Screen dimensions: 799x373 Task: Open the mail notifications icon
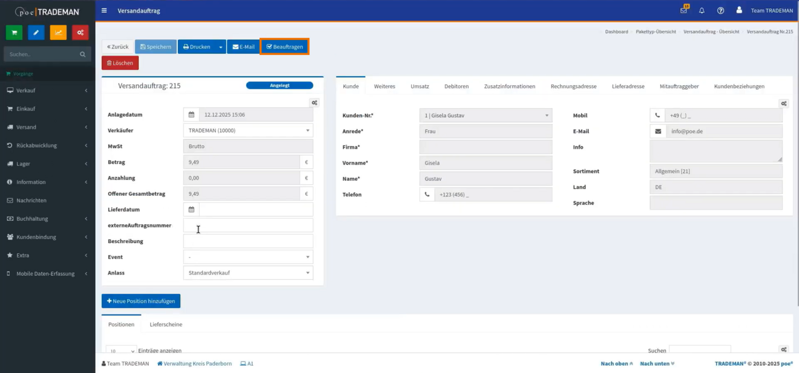(x=684, y=10)
